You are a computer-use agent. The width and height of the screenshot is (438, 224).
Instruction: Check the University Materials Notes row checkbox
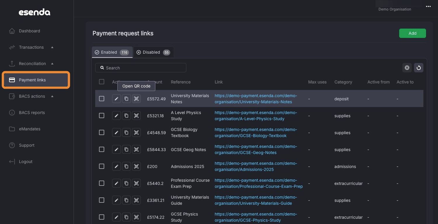pyautogui.click(x=102, y=99)
